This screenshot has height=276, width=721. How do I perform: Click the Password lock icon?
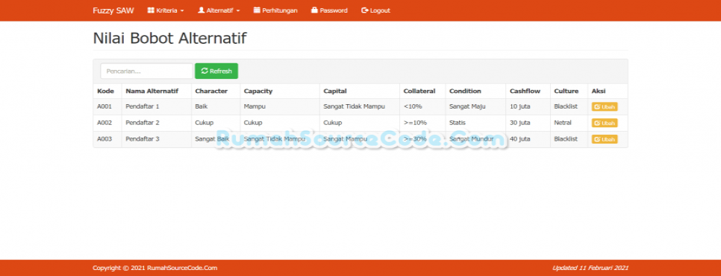[314, 10]
